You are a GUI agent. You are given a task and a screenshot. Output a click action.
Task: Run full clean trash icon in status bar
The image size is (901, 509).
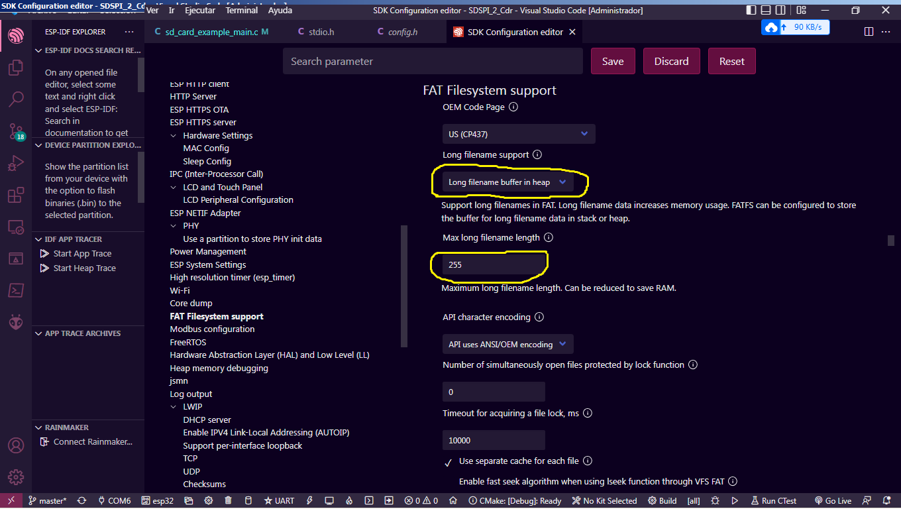point(228,501)
